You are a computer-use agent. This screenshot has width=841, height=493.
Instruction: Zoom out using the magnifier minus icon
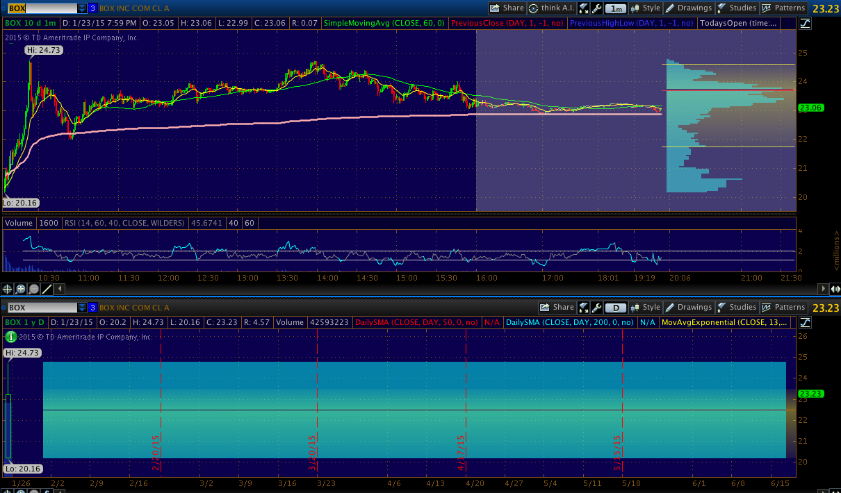pos(33,289)
